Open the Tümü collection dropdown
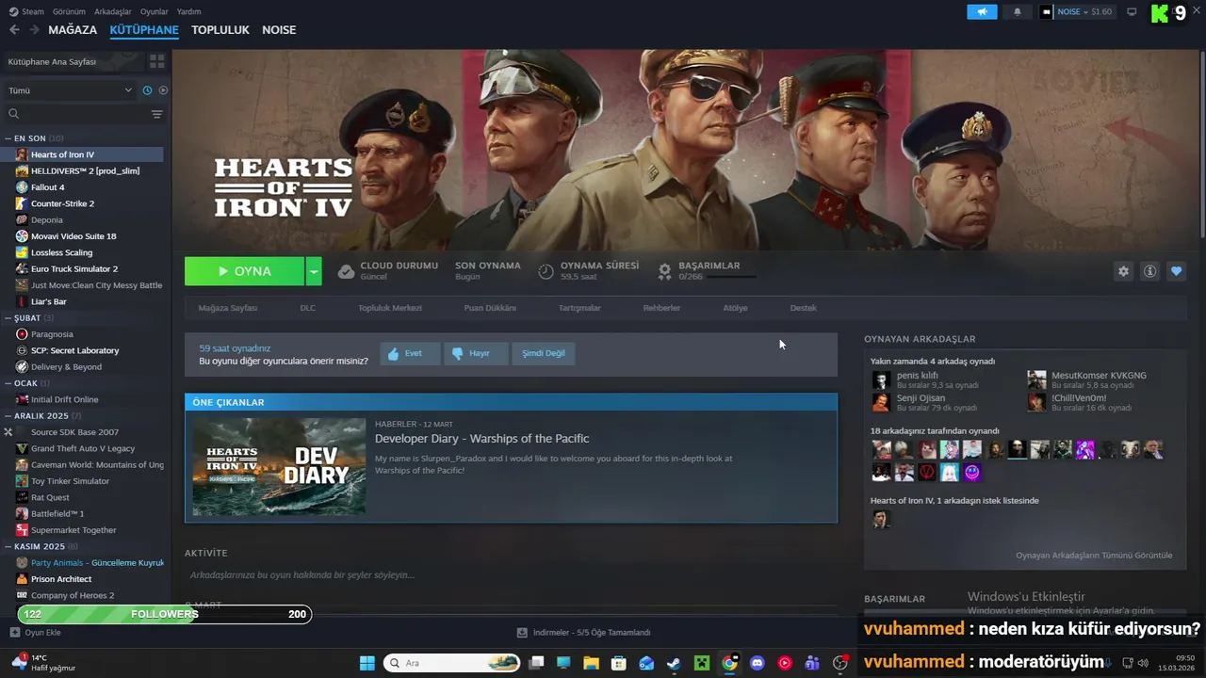This screenshot has width=1206, height=678. tap(70, 90)
